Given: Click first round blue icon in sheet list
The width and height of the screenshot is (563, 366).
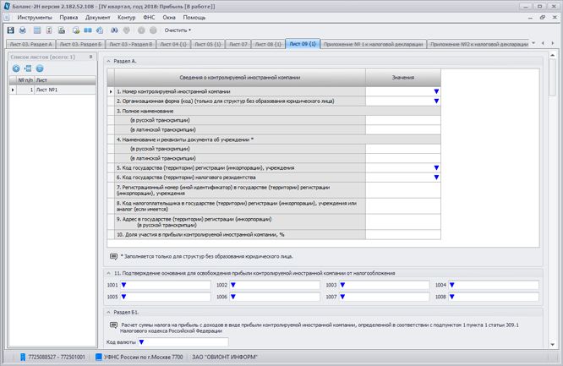Looking at the screenshot, I should click(16, 68).
